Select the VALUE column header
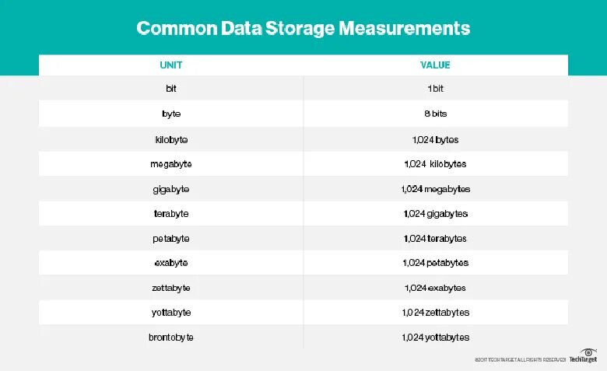Screen dimensions: 607x371 pyautogui.click(x=435, y=65)
